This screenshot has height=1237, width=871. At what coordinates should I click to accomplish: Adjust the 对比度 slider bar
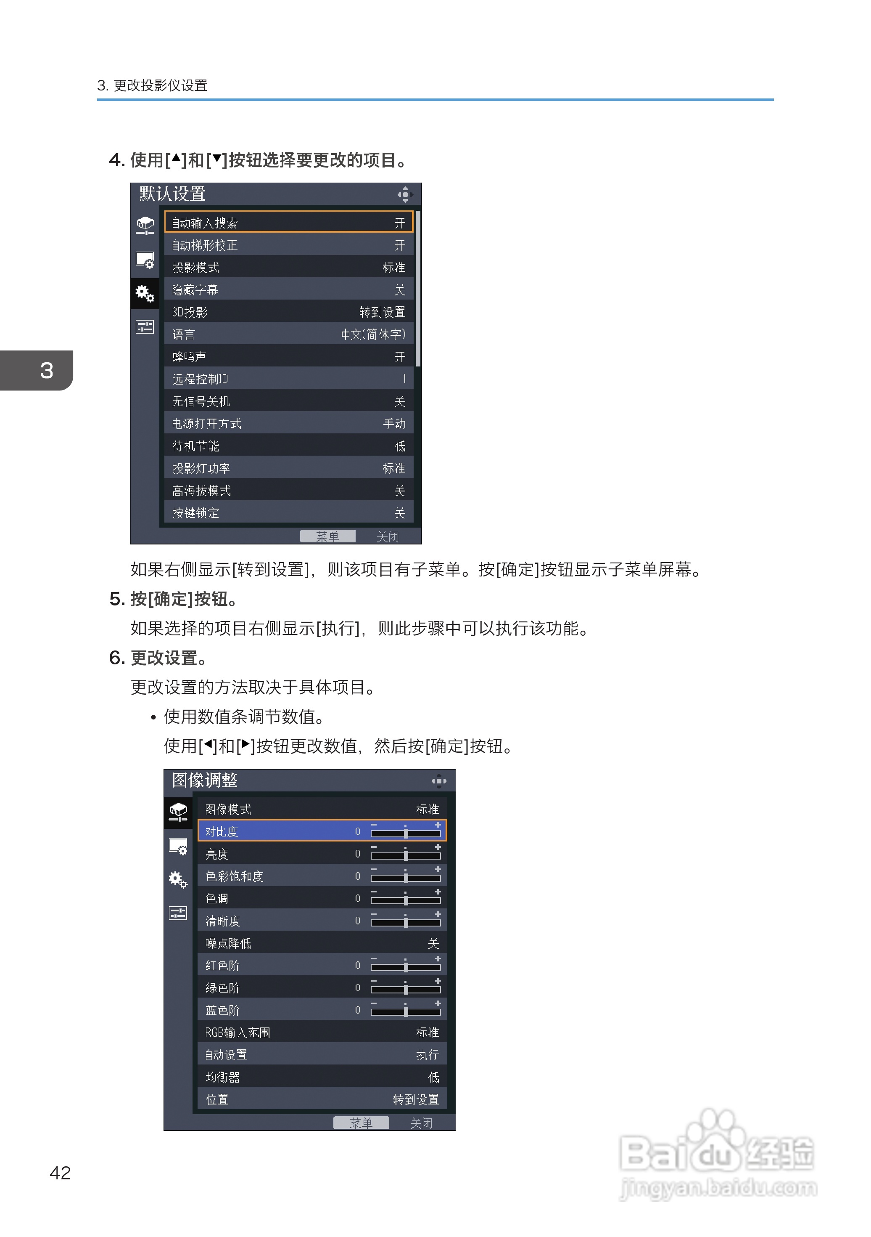point(405,834)
